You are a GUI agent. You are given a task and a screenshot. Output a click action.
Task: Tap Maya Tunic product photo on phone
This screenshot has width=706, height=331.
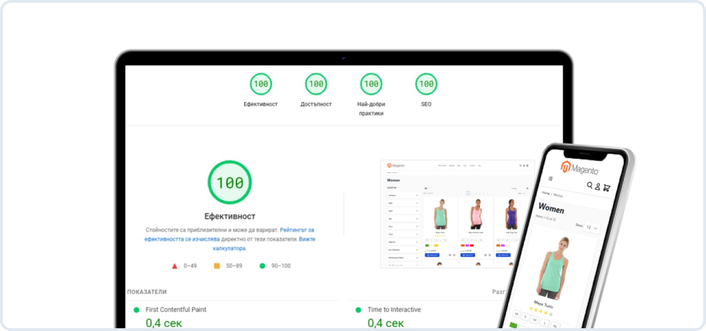pos(554,268)
